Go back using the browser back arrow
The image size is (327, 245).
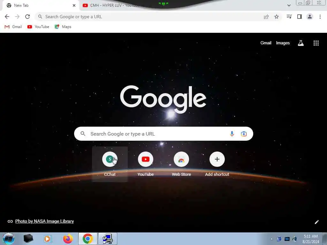[x=7, y=17]
